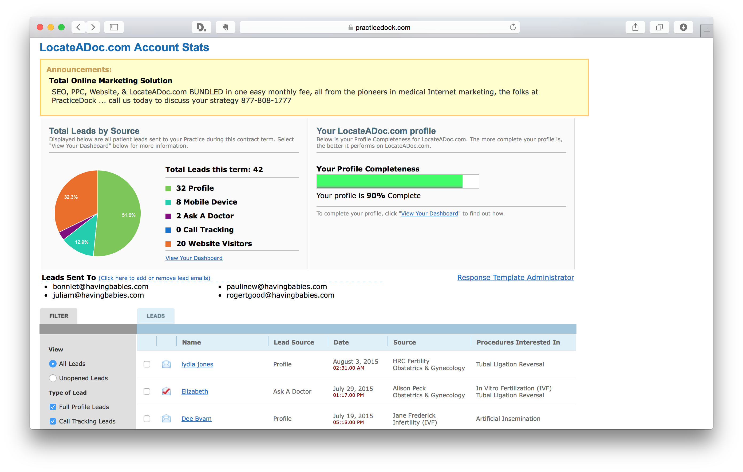Uncheck Call Tracking Leads checkbox
Screen dimensions: 743x472
pyautogui.click(x=53, y=421)
